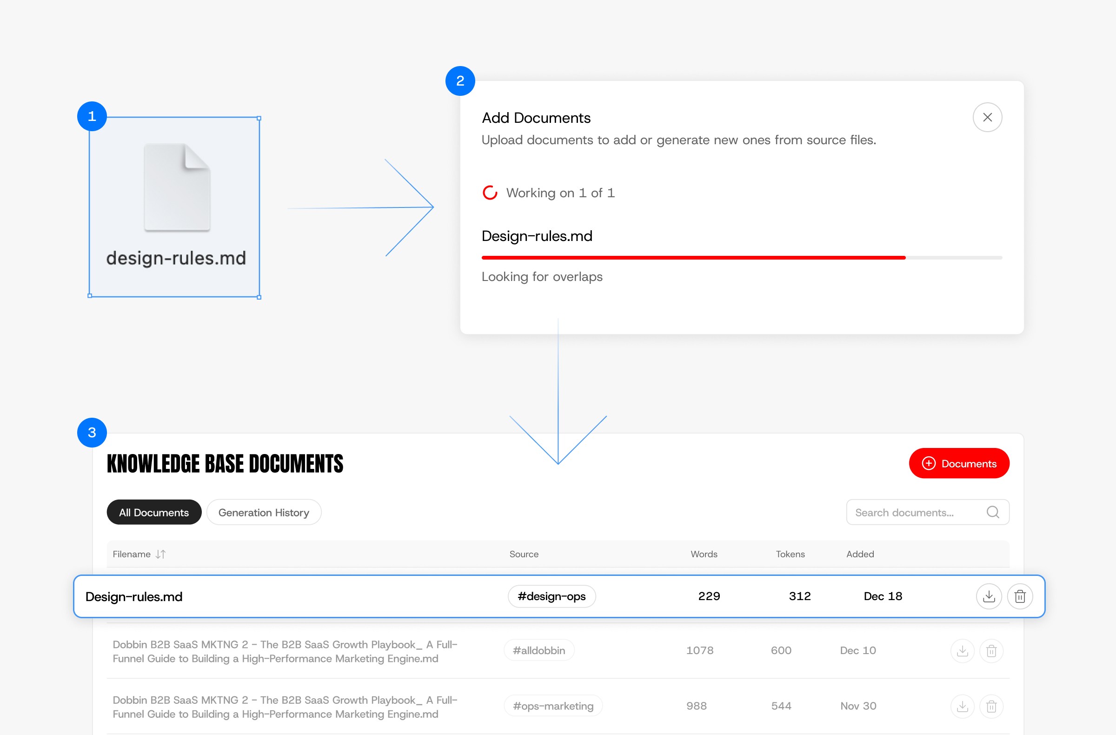The width and height of the screenshot is (1116, 735).
Task: Delete the Design-rules.md document
Action: tap(1020, 596)
